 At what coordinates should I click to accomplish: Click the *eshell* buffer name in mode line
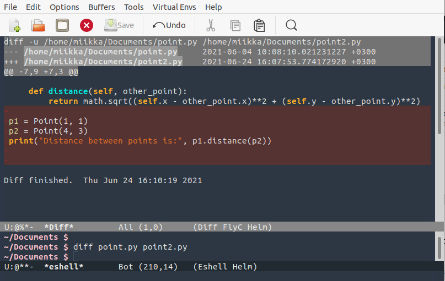tap(63, 267)
